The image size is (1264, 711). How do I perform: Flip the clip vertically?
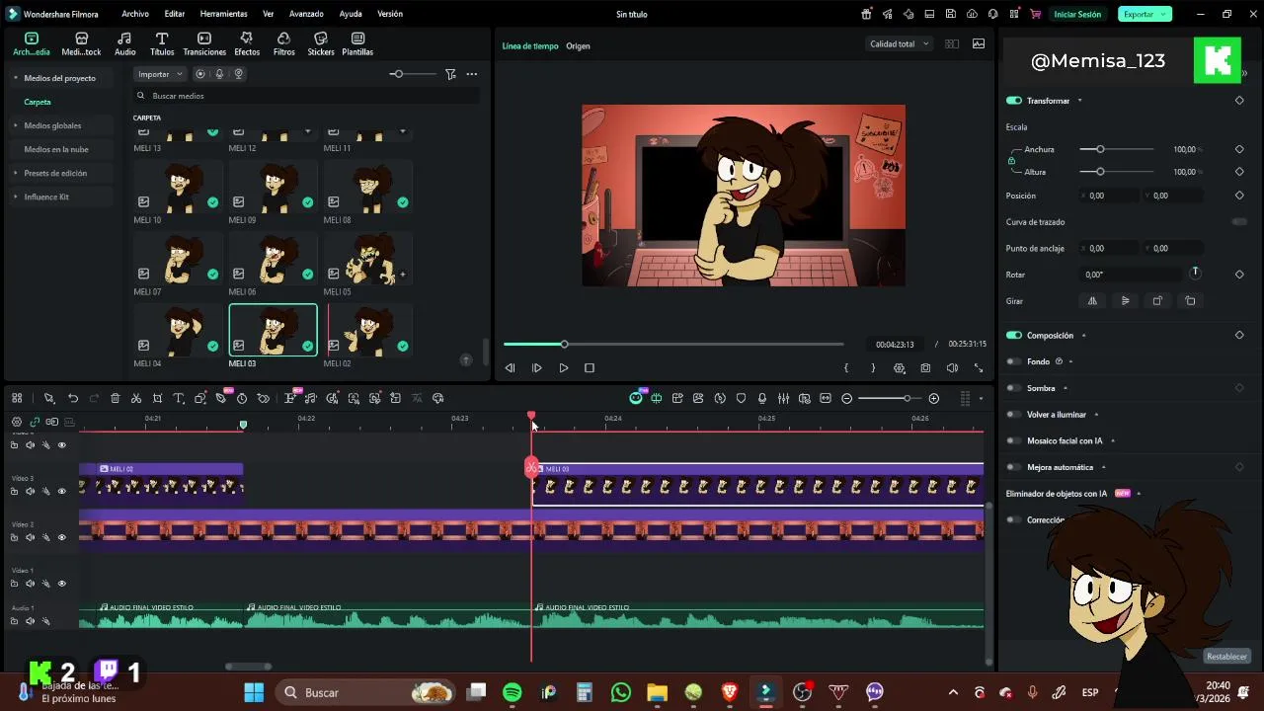(1125, 301)
